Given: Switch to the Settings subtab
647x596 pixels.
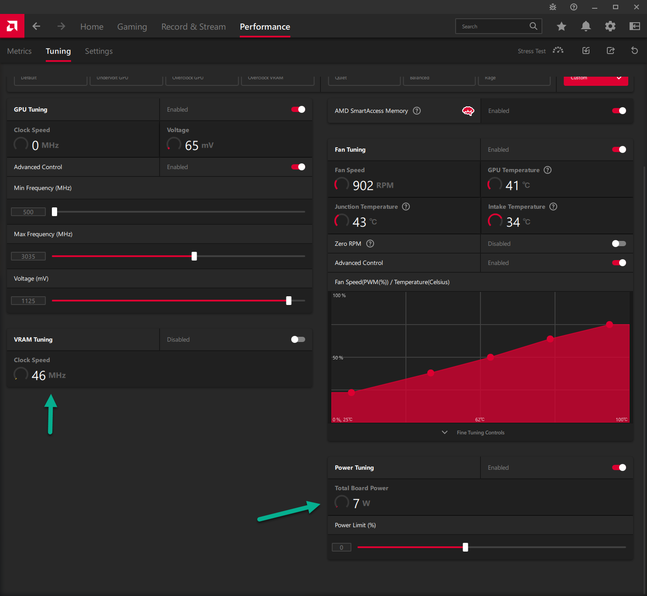Looking at the screenshot, I should 99,51.
